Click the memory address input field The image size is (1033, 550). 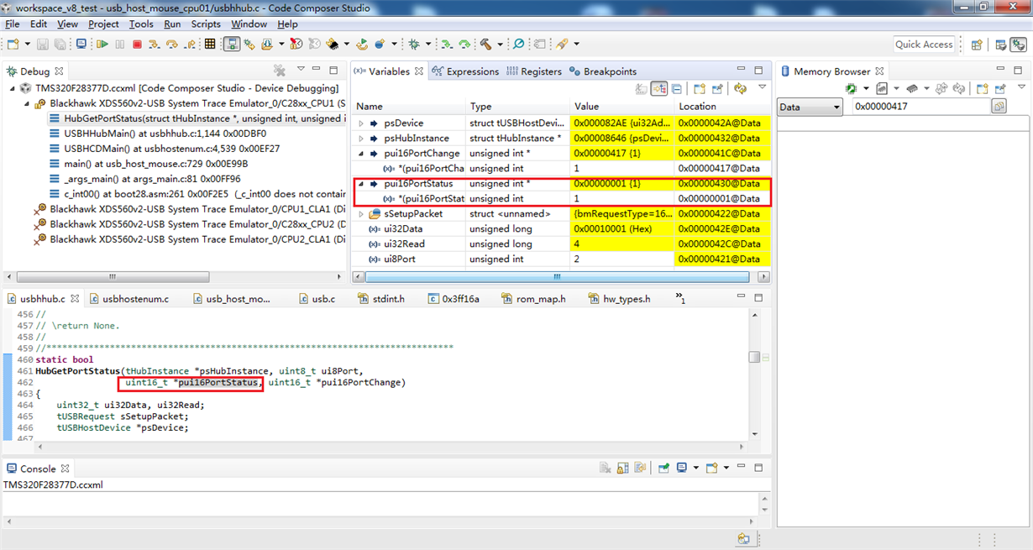(920, 107)
